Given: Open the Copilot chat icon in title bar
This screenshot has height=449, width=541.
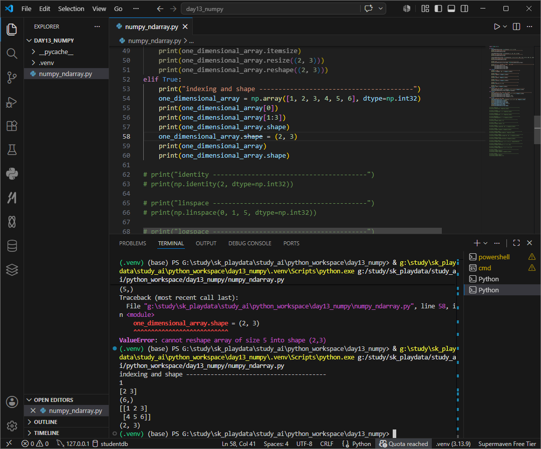Looking at the screenshot, I should click(x=369, y=9).
